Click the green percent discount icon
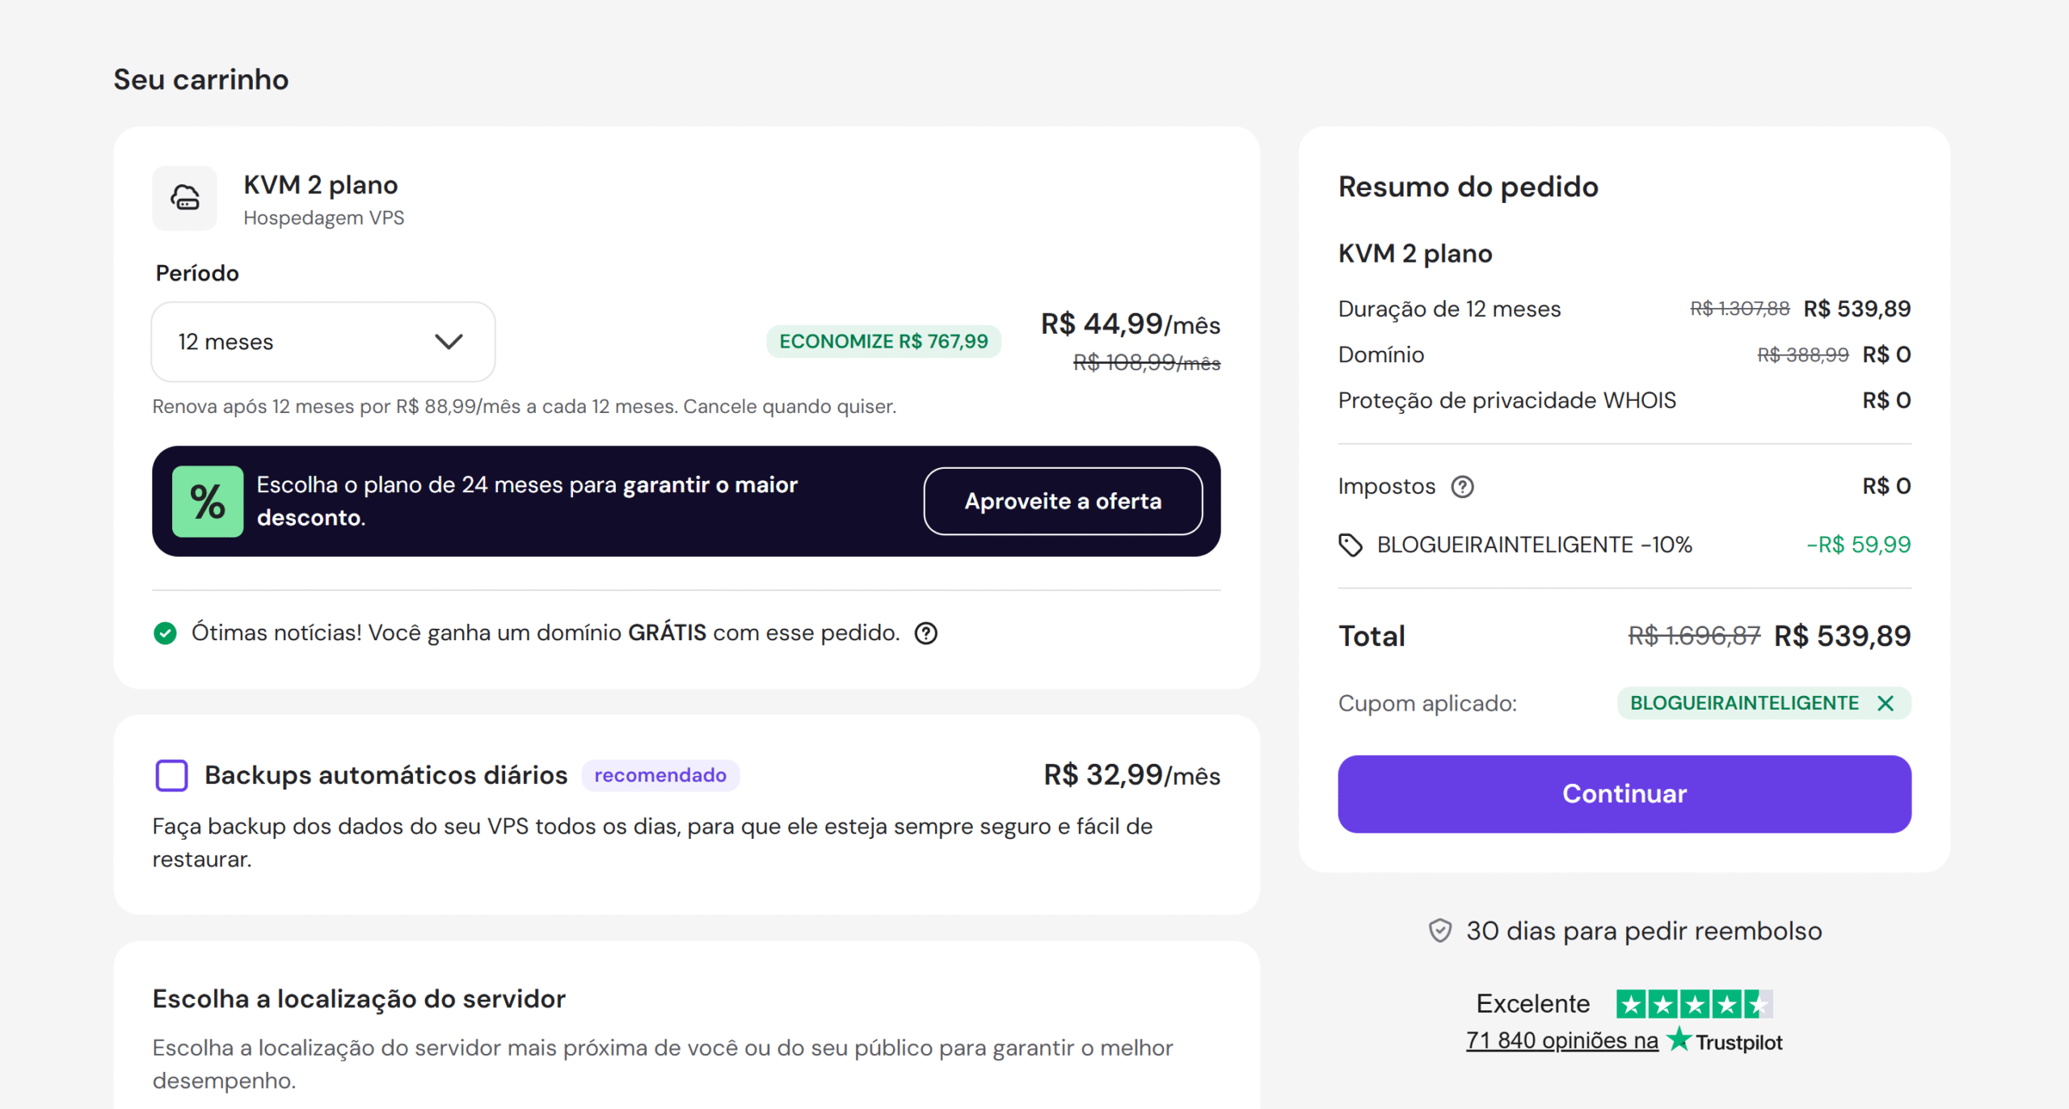 pos(208,501)
